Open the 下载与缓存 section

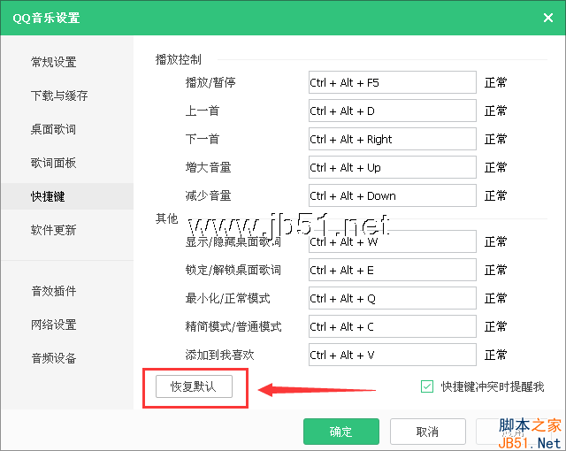(59, 96)
